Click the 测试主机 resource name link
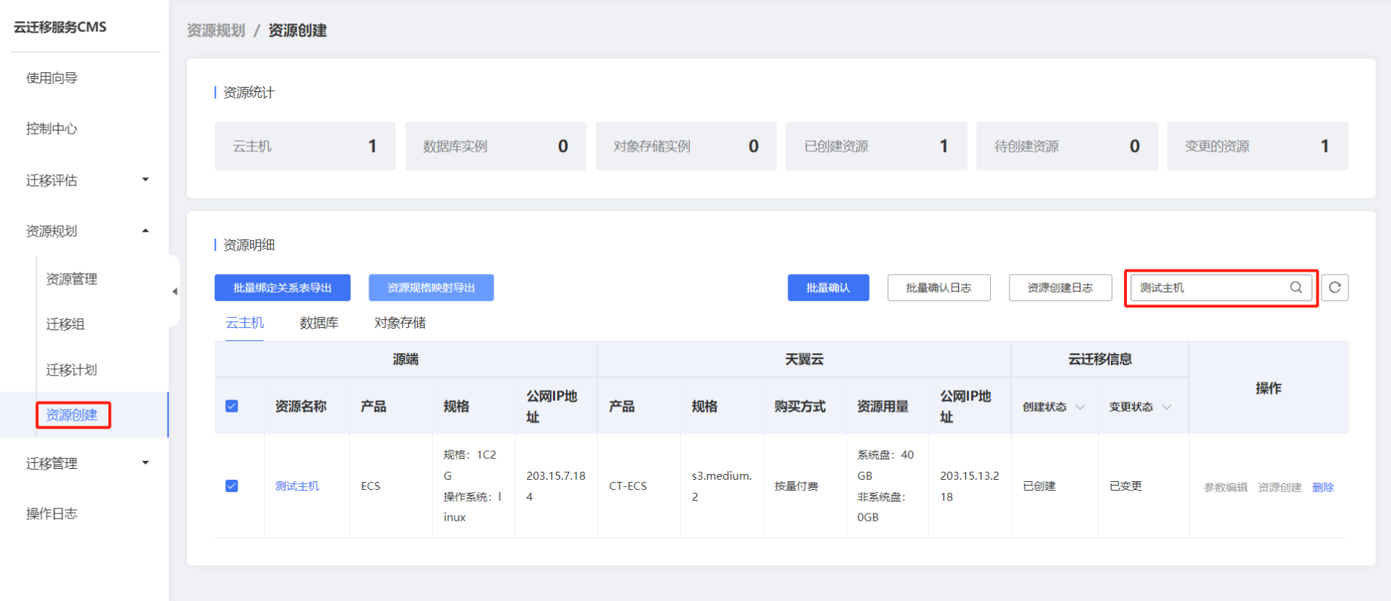 coord(297,486)
